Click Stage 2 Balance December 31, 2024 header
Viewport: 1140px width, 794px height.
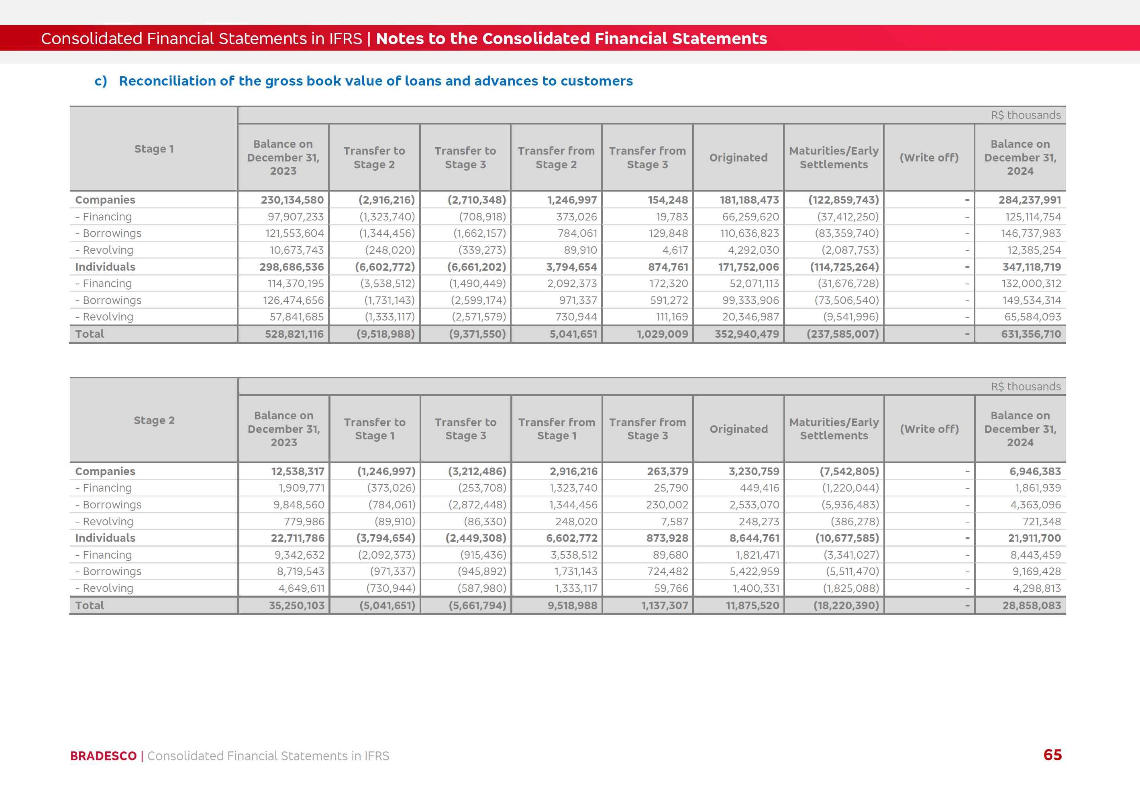coord(1020,429)
